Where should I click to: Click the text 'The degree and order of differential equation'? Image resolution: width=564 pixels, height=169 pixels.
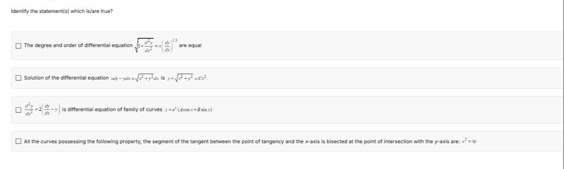[78, 45]
